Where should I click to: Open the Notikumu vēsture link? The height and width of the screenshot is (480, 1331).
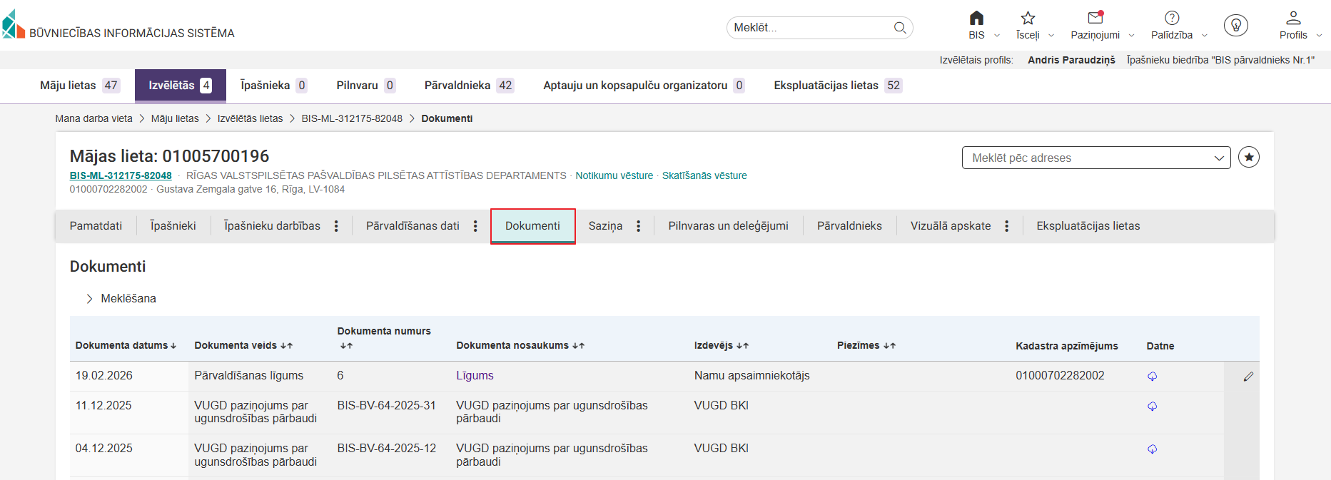pyautogui.click(x=614, y=175)
